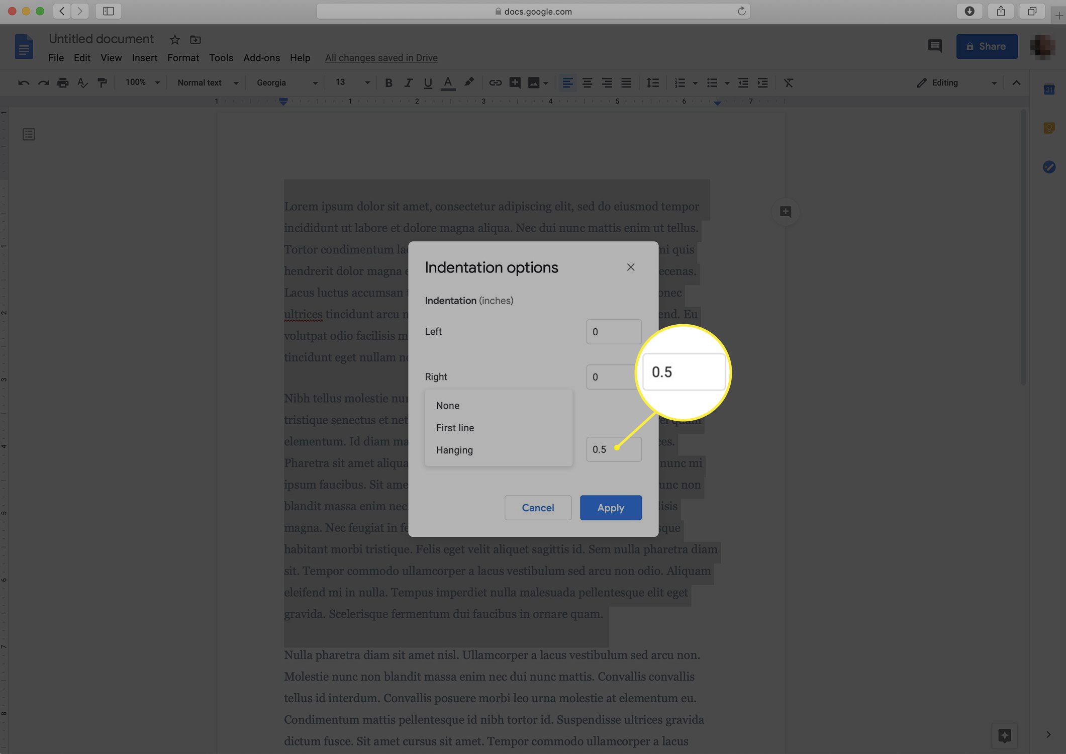This screenshot has width=1066, height=754.
Task: Open the Google account avatar
Action: [x=1042, y=47]
